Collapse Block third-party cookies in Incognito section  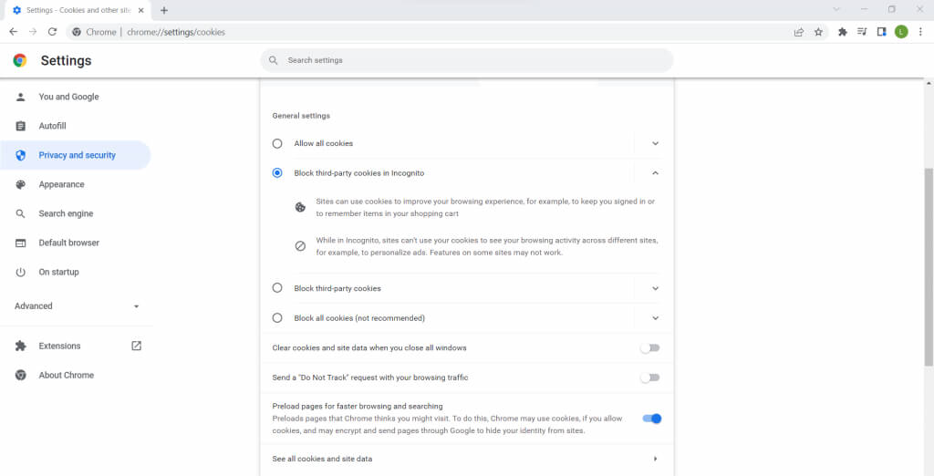coord(655,173)
